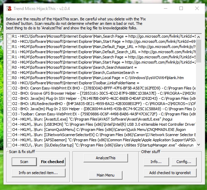
Task: Select the Glary Utilities StartupManager row text
Action: [103, 145]
